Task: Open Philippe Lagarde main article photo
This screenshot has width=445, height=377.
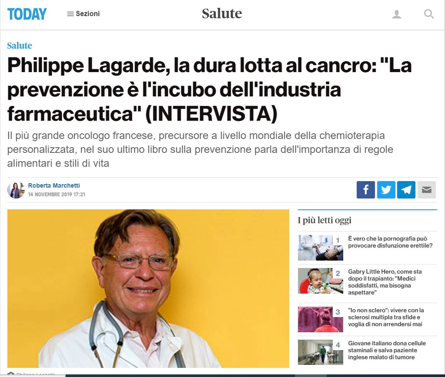Action: pyautogui.click(x=148, y=288)
